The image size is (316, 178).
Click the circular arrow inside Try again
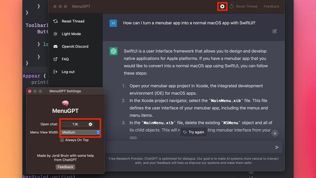click(185, 132)
